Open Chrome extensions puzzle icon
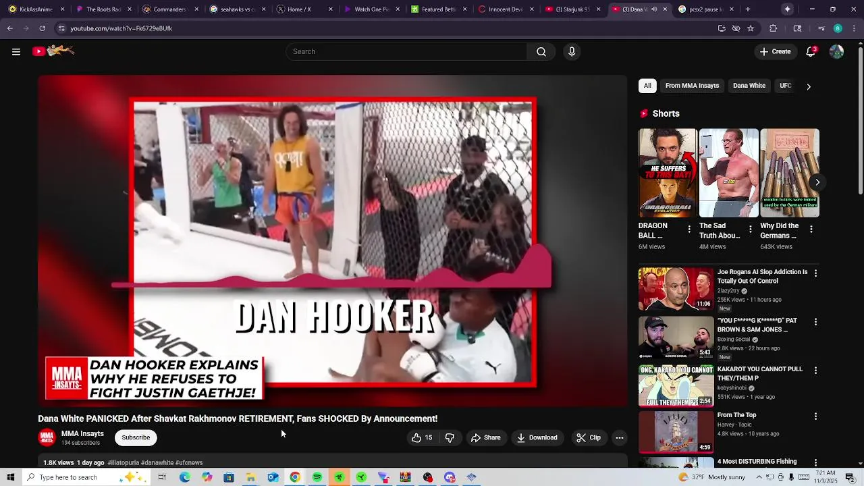864x486 pixels. pos(774,28)
